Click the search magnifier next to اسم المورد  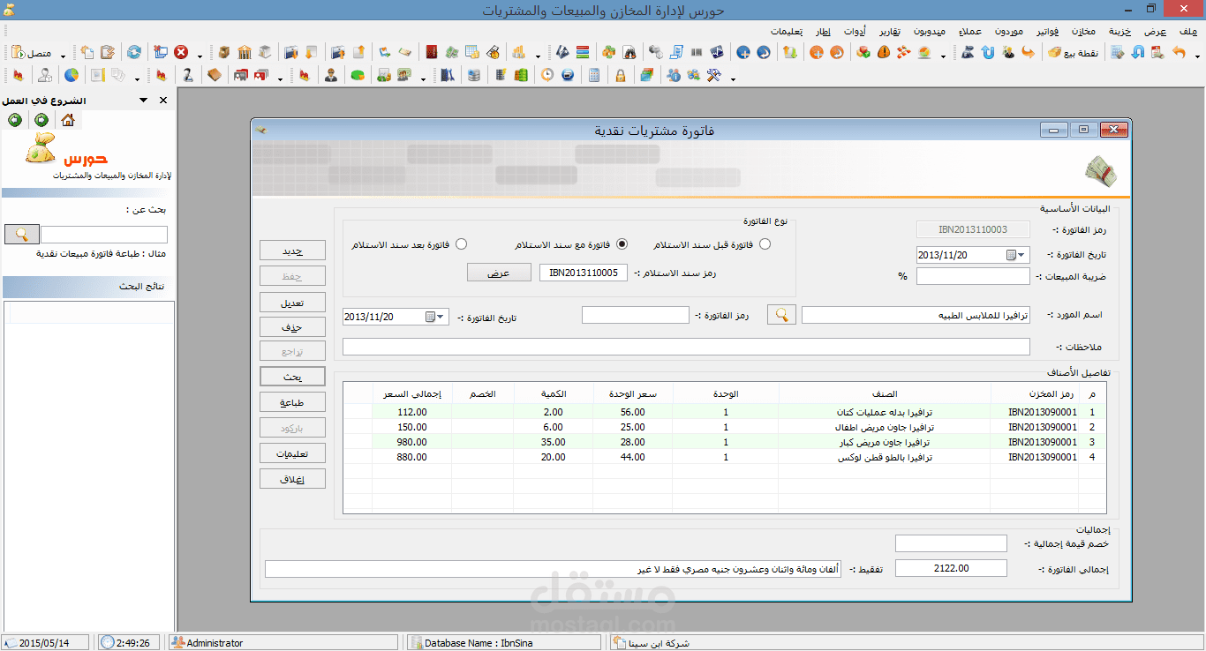tap(780, 314)
